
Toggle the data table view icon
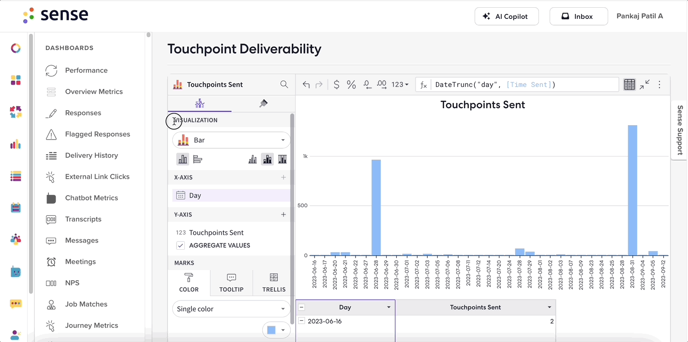[x=629, y=85]
